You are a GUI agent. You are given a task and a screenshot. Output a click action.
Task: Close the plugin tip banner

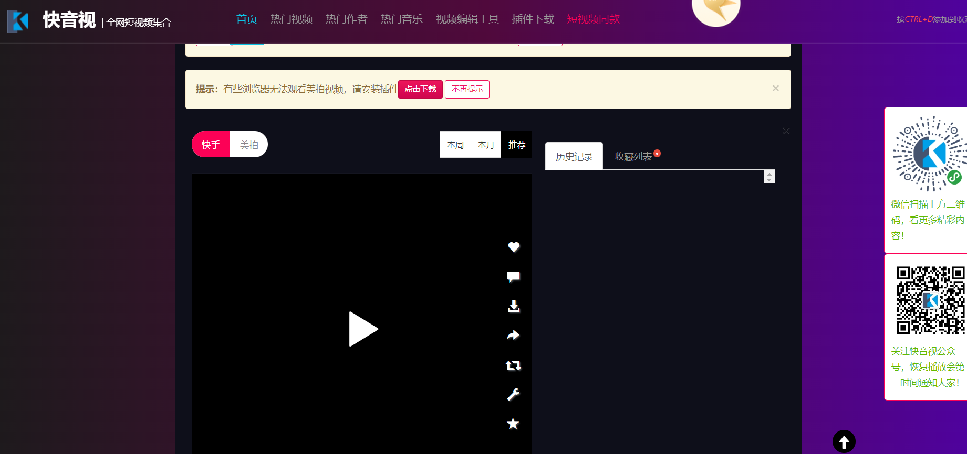tap(775, 88)
